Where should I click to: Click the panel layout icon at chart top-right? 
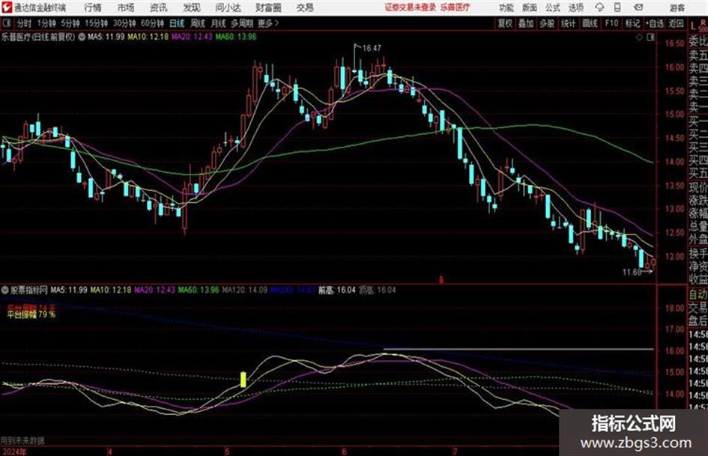point(650,37)
